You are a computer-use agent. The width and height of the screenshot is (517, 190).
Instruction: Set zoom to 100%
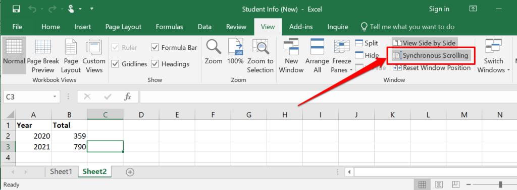click(235, 52)
